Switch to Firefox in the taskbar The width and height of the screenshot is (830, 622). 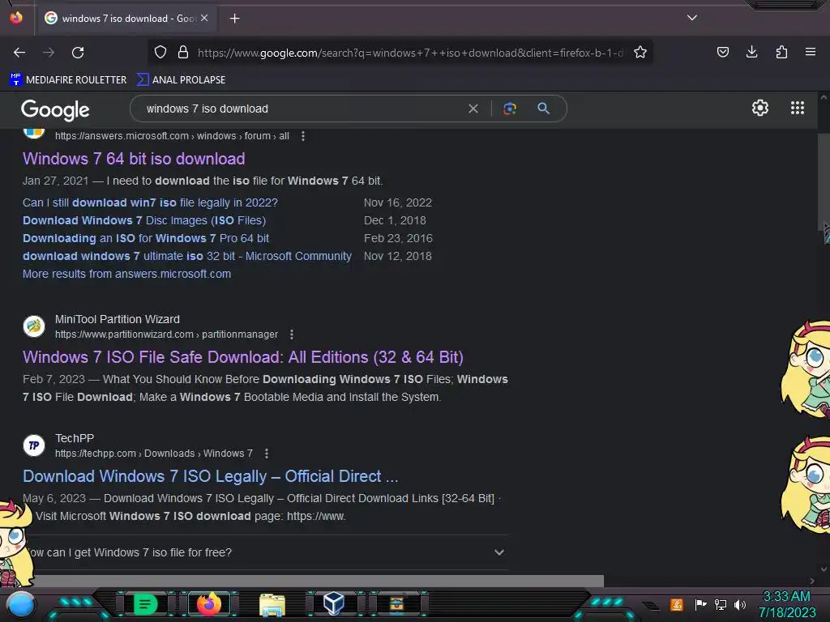209,603
